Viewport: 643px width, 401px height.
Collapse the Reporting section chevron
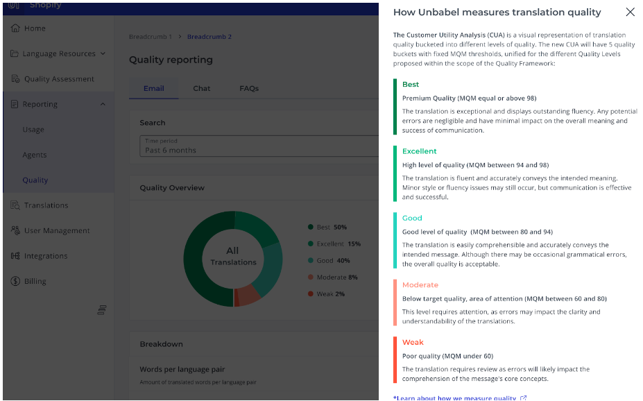[103, 104]
